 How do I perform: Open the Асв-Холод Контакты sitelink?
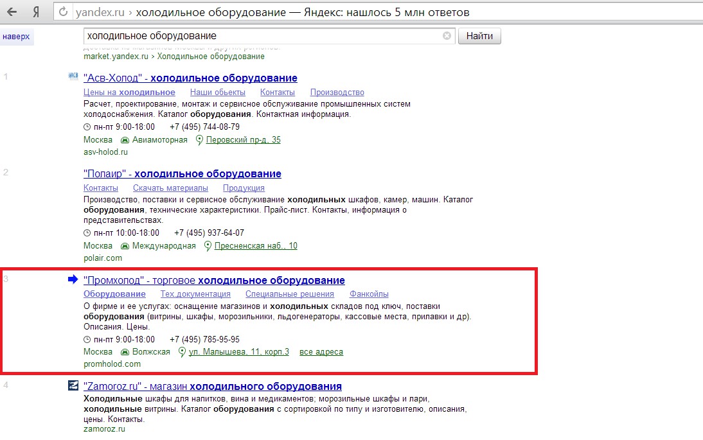(x=278, y=92)
